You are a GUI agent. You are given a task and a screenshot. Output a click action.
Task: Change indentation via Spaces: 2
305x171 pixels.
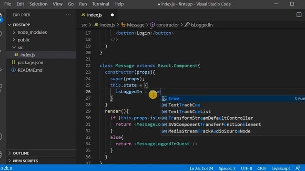click(227, 168)
